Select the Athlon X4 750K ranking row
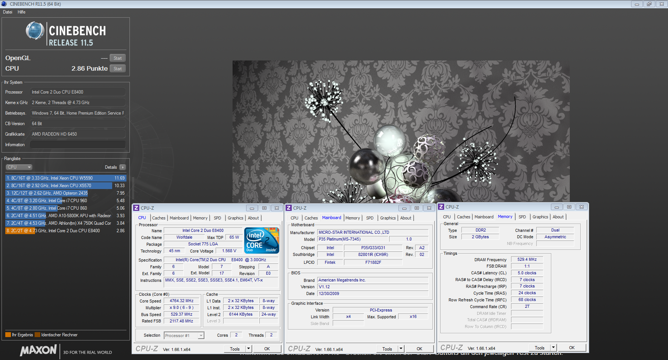The height and width of the screenshot is (360, 668). click(65, 223)
